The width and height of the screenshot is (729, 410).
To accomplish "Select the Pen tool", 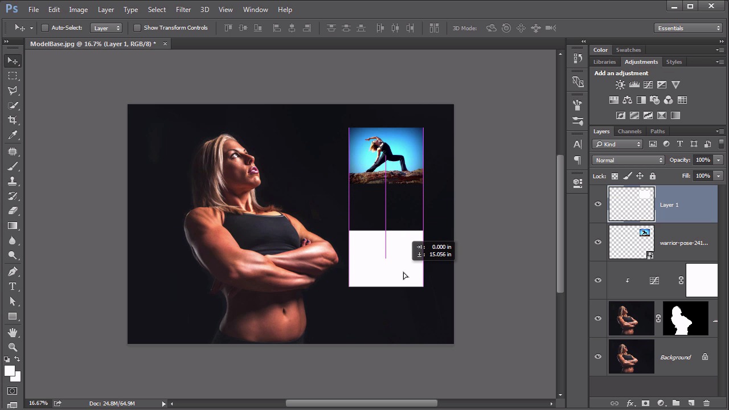I will 13,272.
